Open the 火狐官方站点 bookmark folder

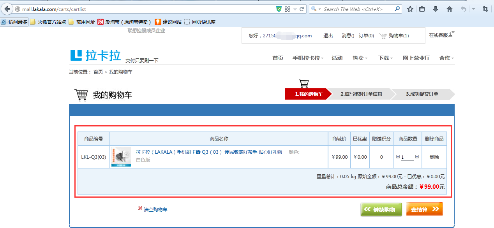[x=48, y=22]
